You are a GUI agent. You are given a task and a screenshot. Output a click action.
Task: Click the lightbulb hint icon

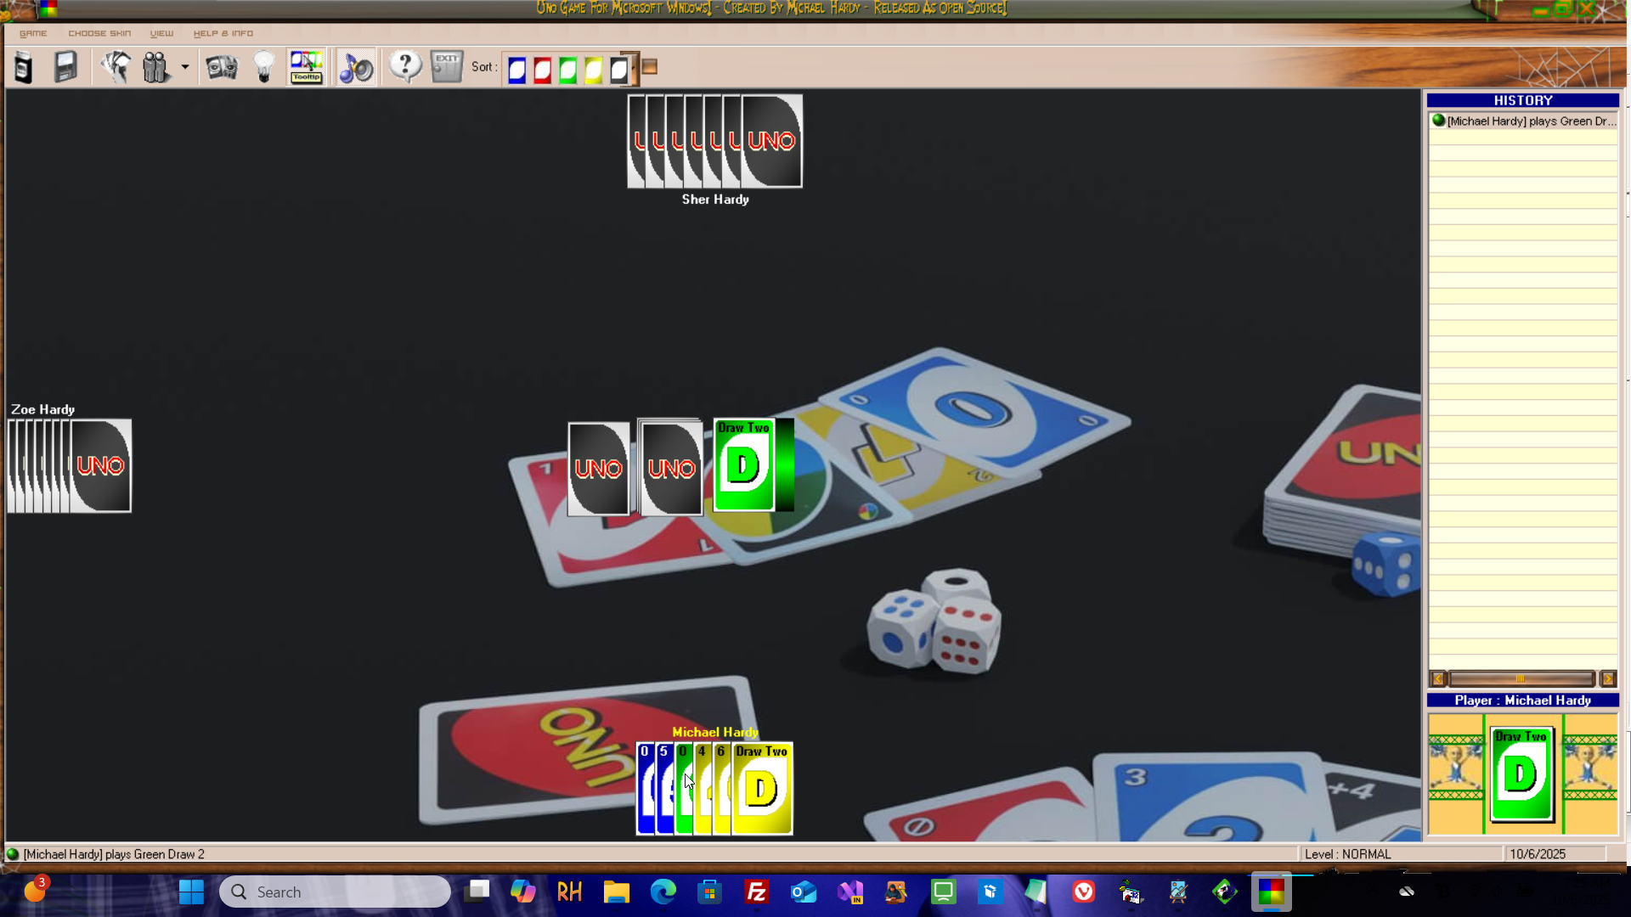pos(264,67)
